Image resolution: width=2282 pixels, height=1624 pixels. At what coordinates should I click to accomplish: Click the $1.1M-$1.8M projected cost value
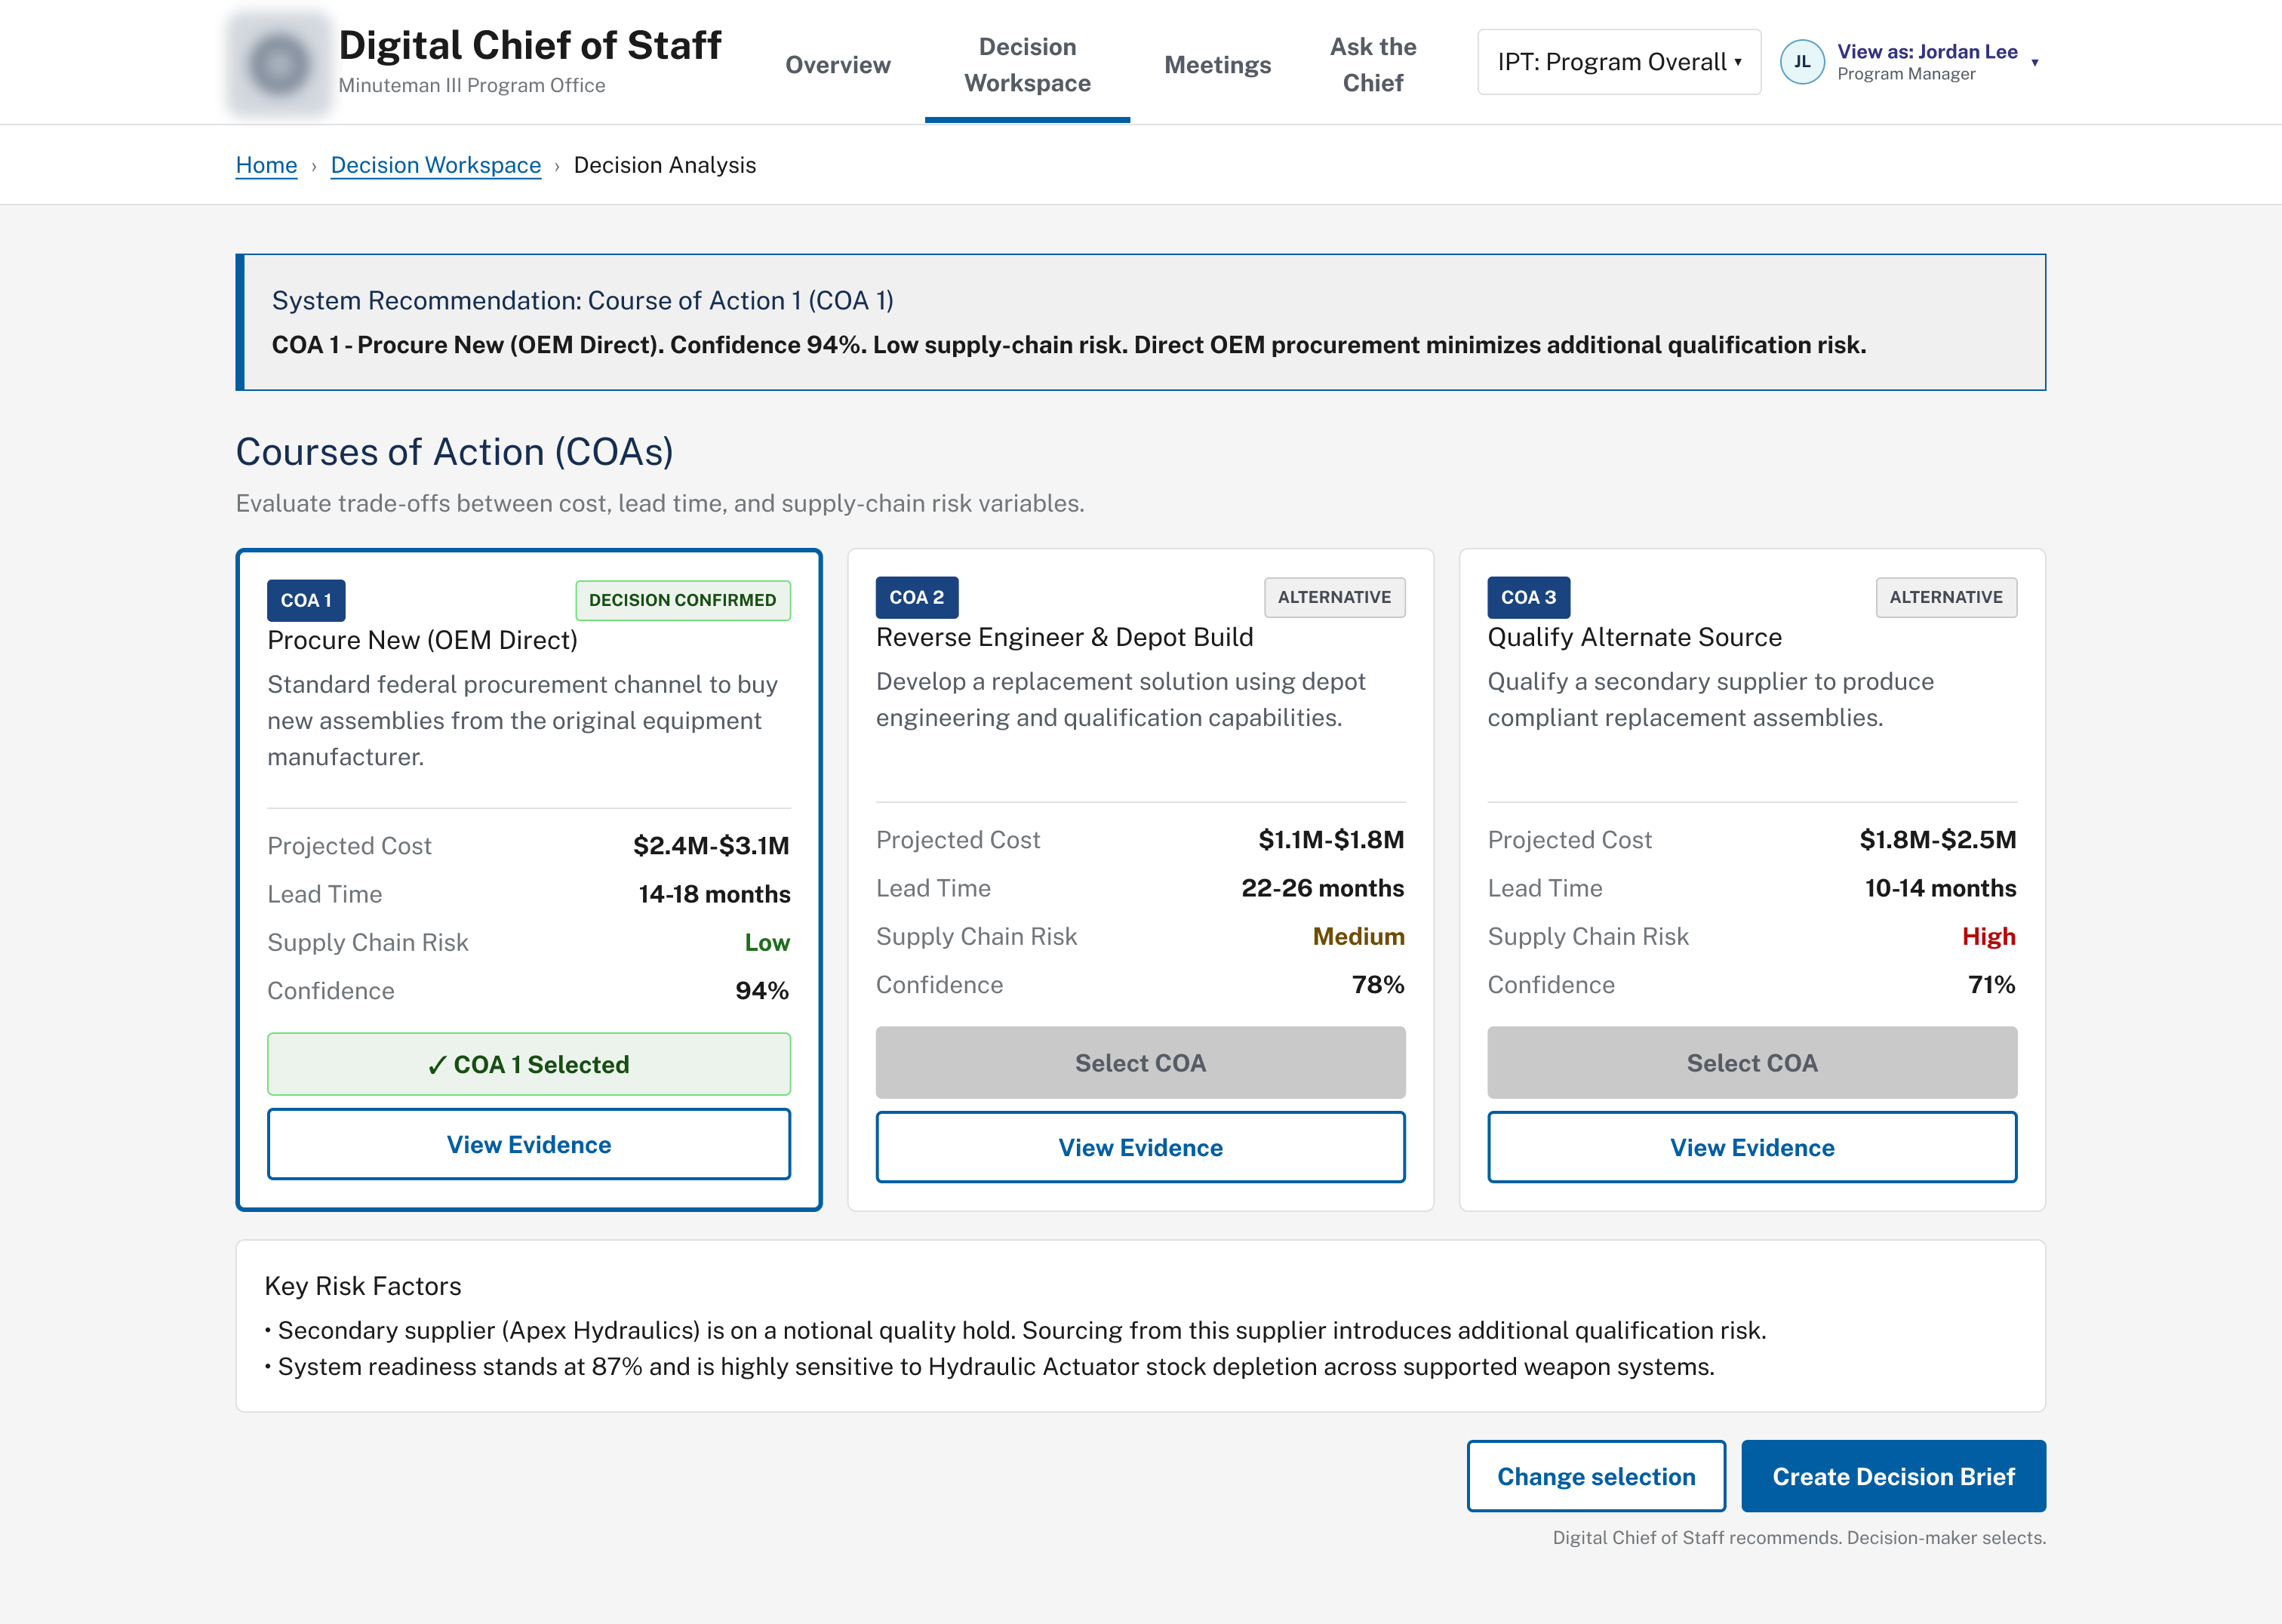[1331, 840]
